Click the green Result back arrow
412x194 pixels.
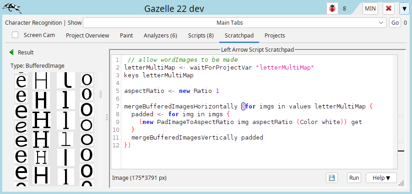11,53
